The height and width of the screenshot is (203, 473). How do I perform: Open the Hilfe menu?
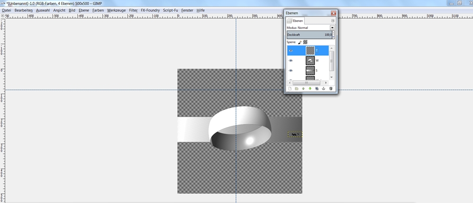(x=201, y=10)
